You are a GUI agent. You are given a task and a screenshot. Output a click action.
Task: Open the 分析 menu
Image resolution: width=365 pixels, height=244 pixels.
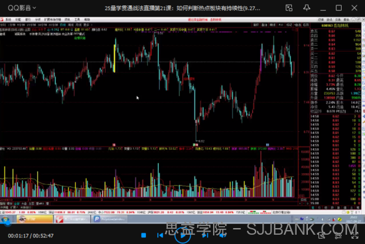click(37, 19)
